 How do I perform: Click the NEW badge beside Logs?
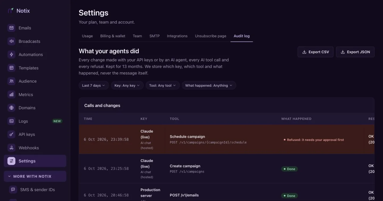pos(57,121)
